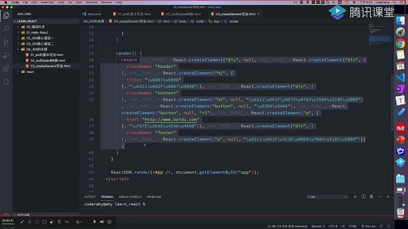Open the Run menu
This screenshot has height=229, width=408.
click(x=79, y=2)
